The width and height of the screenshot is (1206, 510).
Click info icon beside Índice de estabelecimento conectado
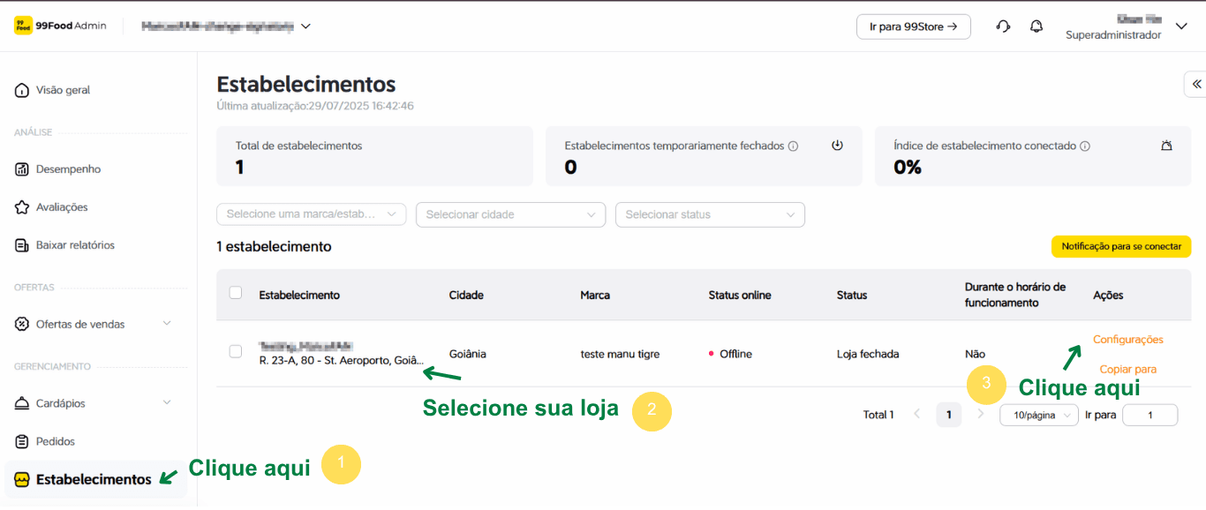coord(1085,146)
